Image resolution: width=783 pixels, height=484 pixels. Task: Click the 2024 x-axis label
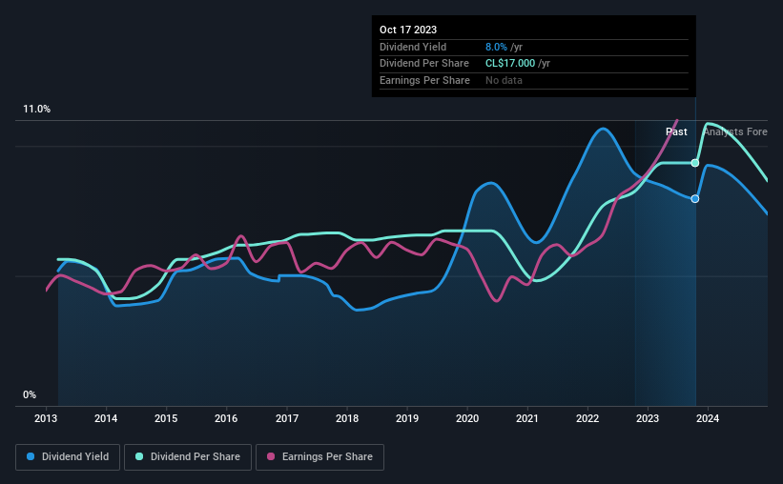click(708, 418)
